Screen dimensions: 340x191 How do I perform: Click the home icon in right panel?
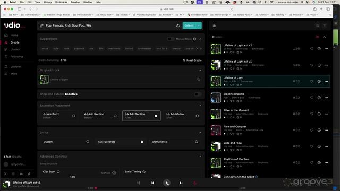pyautogui.click(x=214, y=25)
